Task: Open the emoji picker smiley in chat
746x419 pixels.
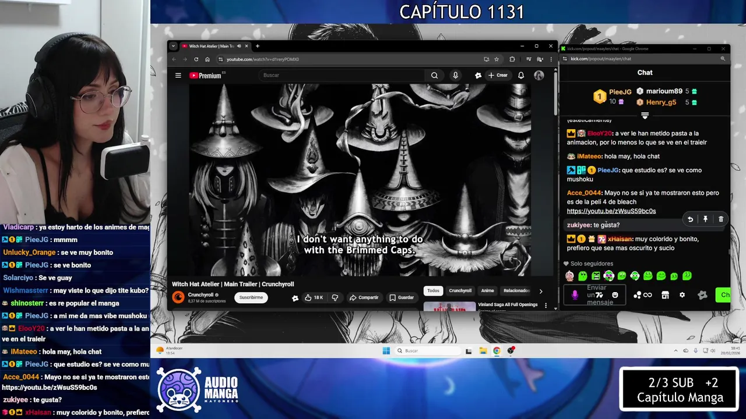Action: [x=615, y=295]
